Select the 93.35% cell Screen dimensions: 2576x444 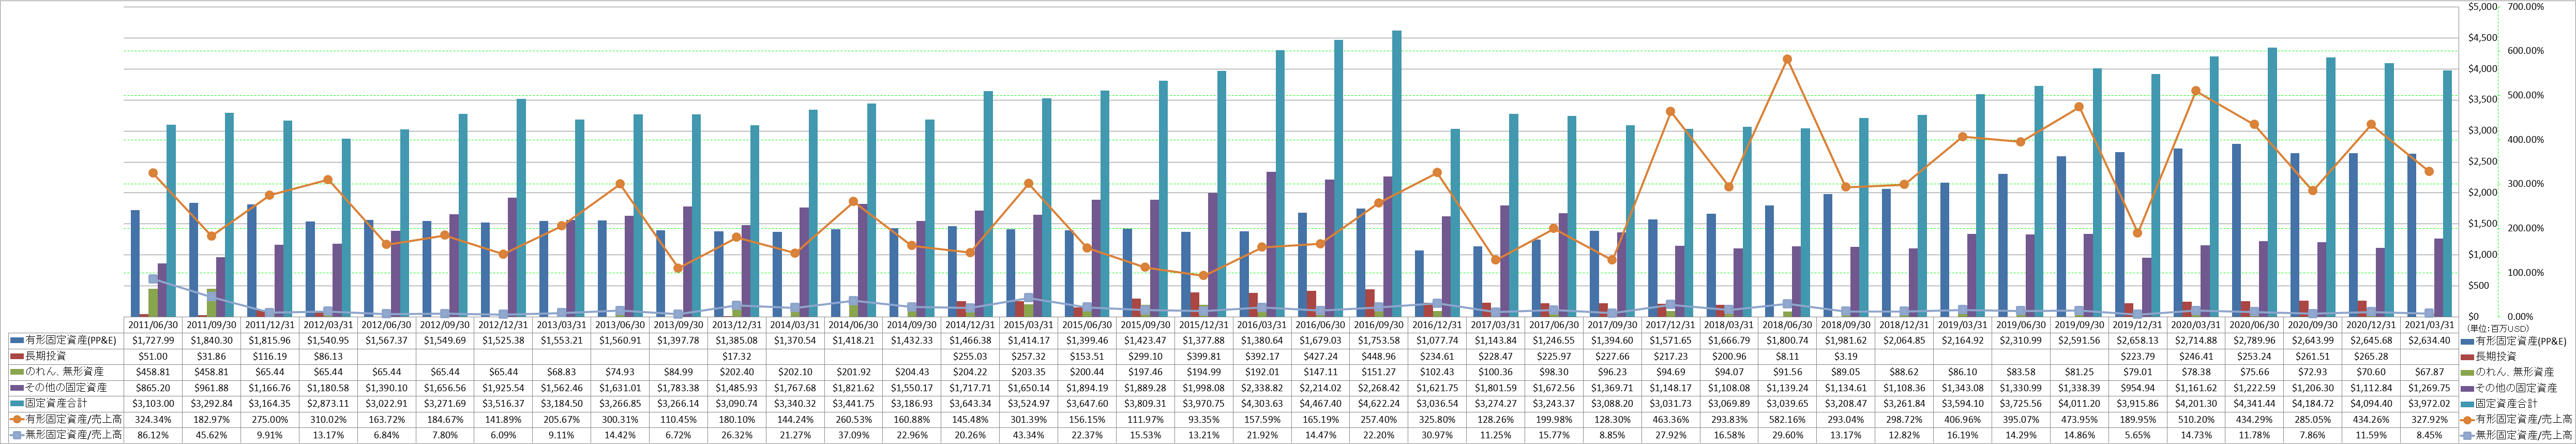pyautogui.click(x=1204, y=420)
